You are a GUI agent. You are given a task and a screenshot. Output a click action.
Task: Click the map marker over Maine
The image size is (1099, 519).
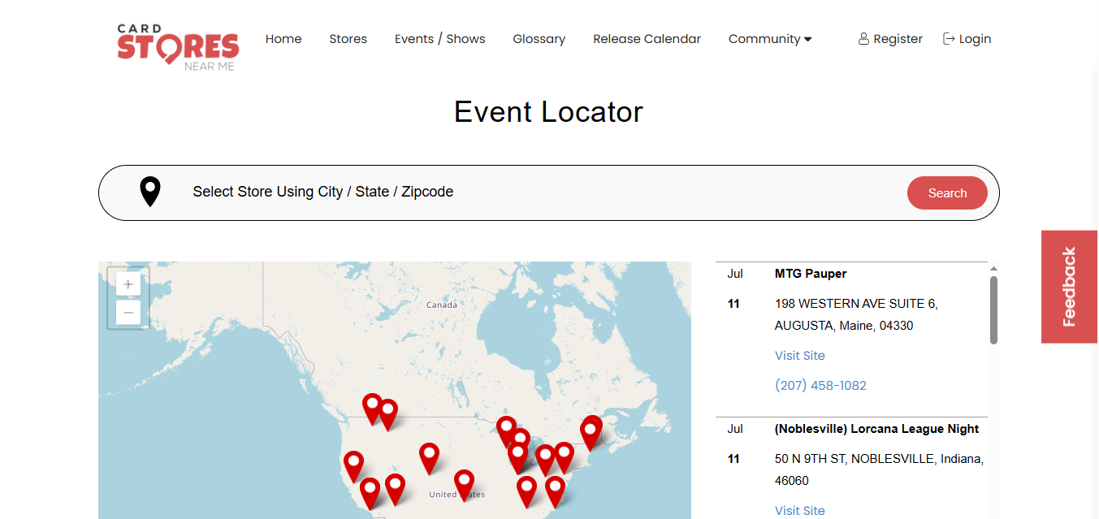coord(591,430)
